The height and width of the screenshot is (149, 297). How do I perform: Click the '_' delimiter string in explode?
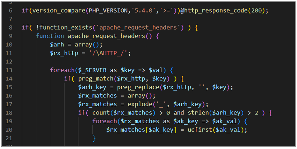click(x=161, y=104)
